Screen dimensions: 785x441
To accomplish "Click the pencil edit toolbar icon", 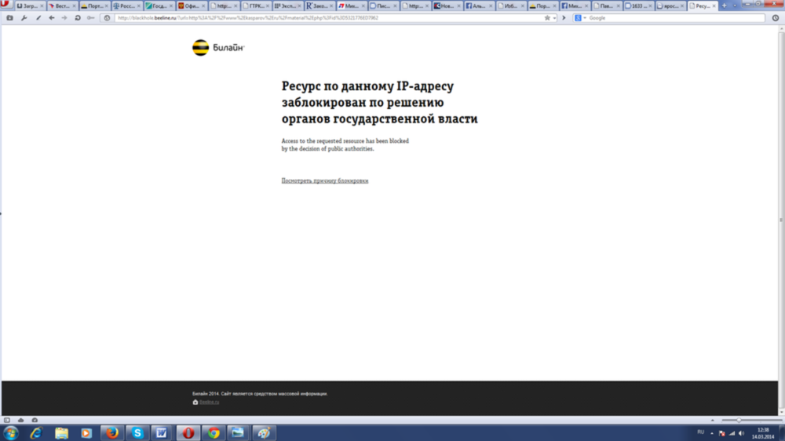I will [38, 18].
